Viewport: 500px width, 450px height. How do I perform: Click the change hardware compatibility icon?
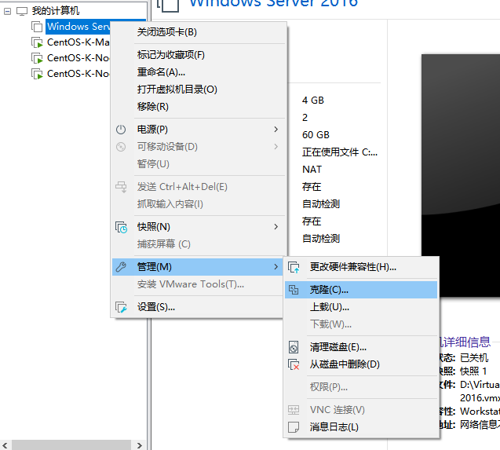tap(294, 268)
